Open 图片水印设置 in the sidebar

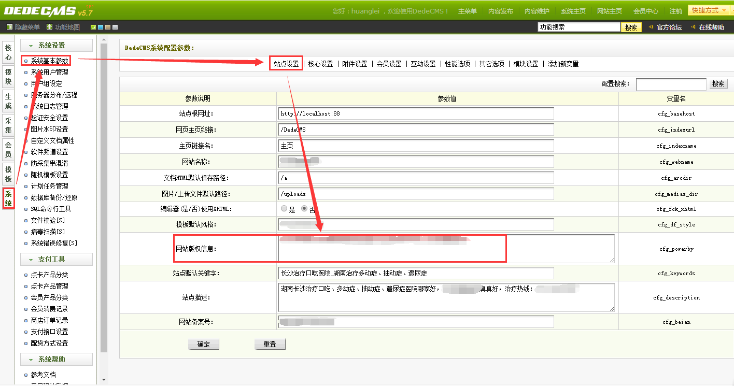(49, 129)
